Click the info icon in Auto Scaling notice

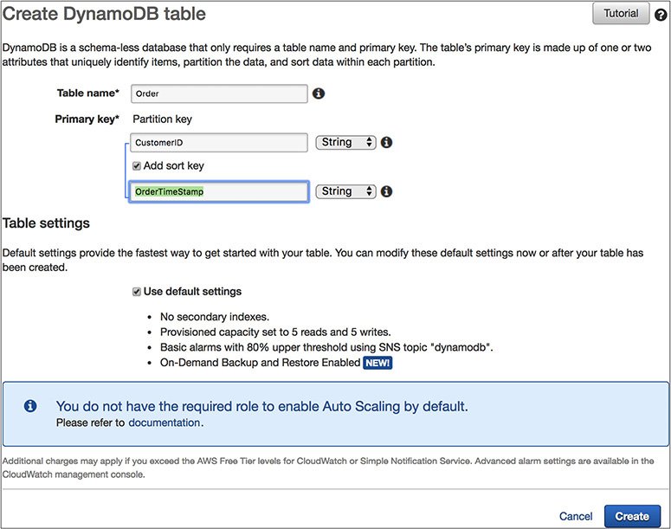click(30, 405)
